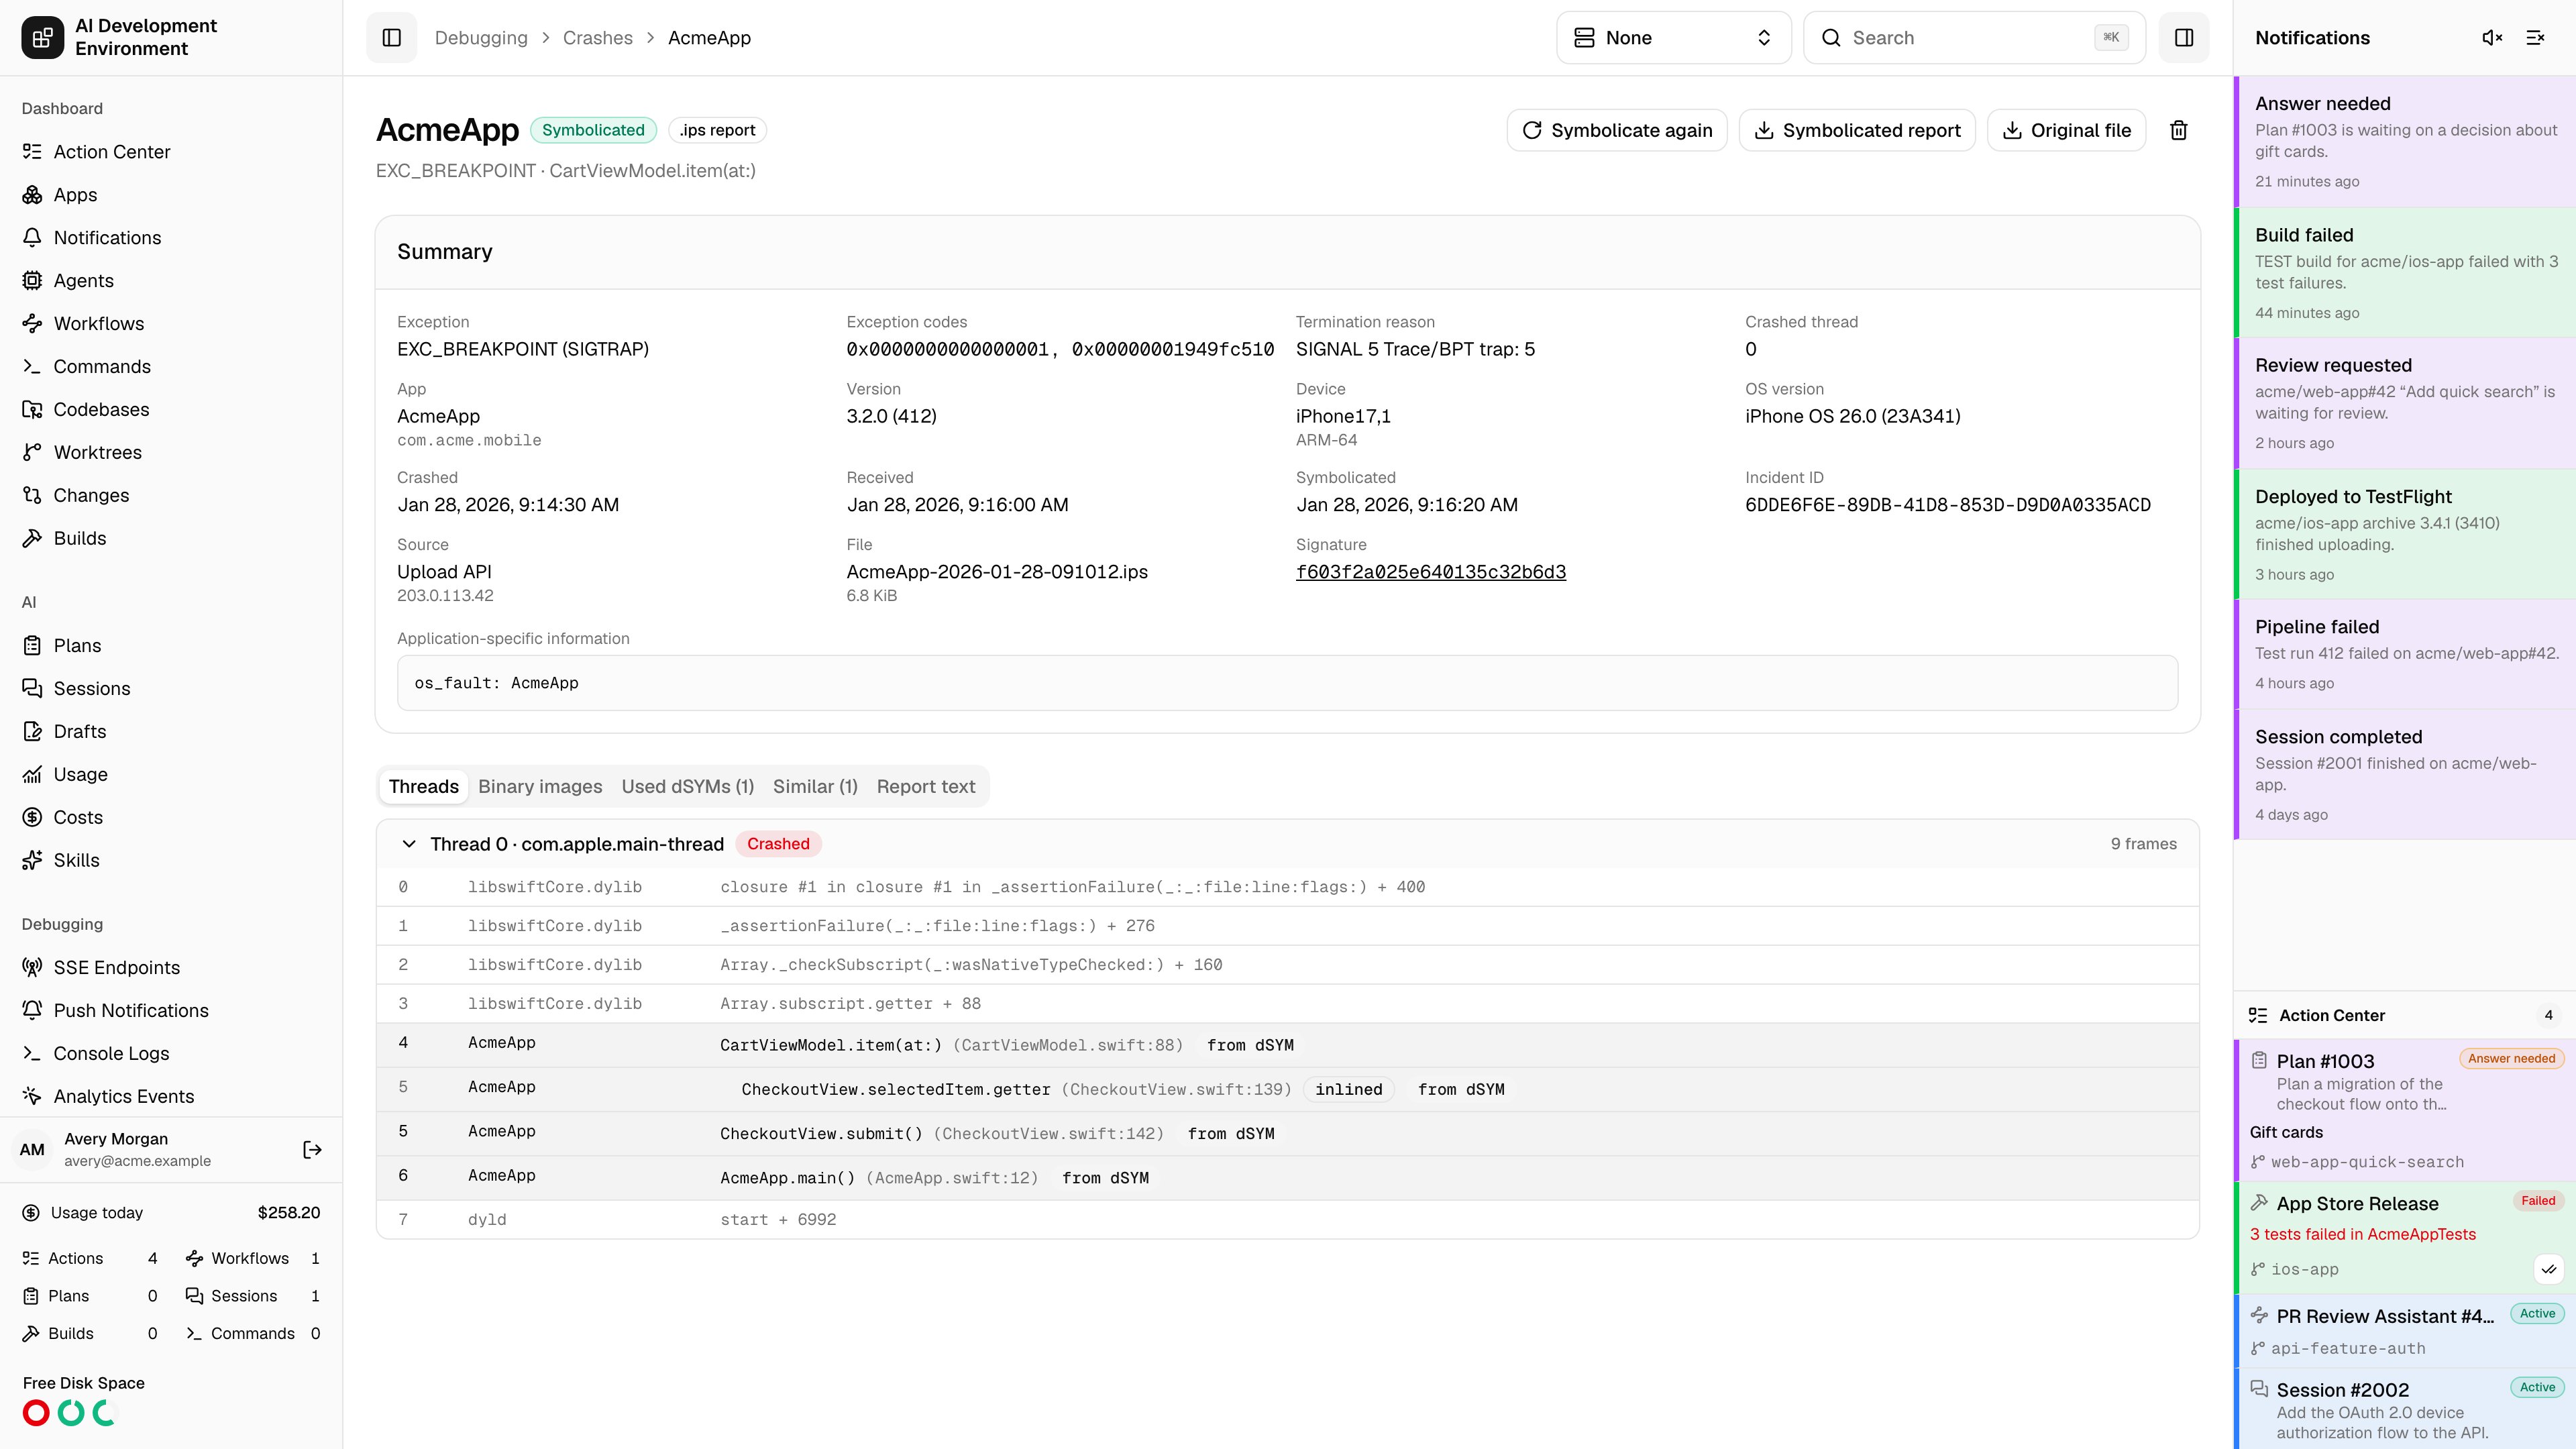Switch to the Similar (1) tab
This screenshot has height=1449, width=2576.
tap(815, 787)
